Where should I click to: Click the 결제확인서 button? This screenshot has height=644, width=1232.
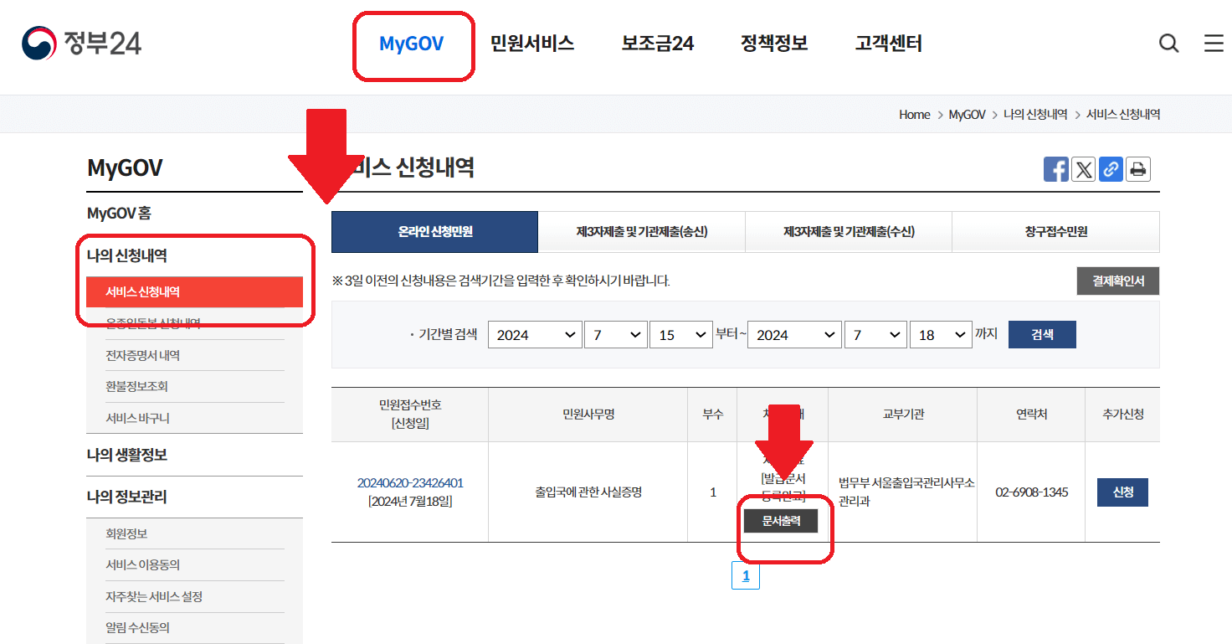(x=1117, y=281)
